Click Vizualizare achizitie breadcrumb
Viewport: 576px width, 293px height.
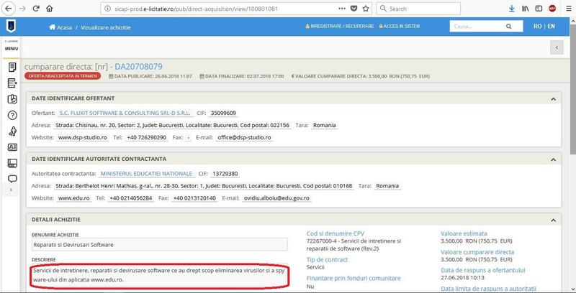click(105, 27)
